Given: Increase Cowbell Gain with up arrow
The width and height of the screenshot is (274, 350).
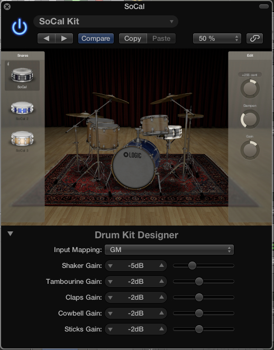Looking at the screenshot, I should pos(162,313).
